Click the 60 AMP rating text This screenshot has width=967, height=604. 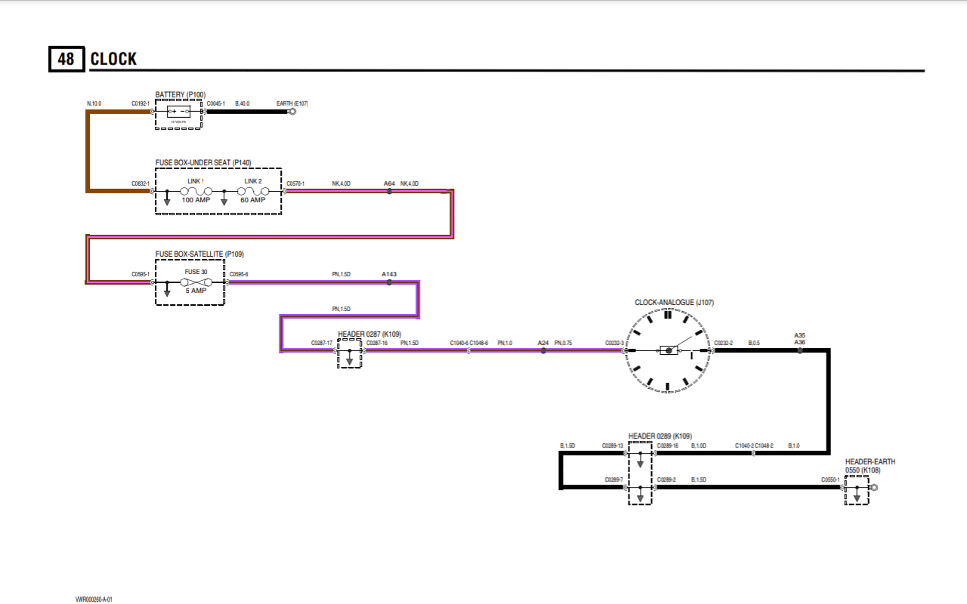[253, 200]
